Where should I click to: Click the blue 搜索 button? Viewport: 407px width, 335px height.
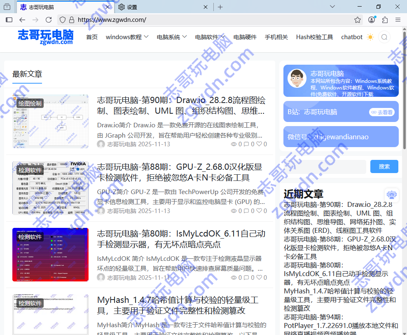click(x=384, y=166)
